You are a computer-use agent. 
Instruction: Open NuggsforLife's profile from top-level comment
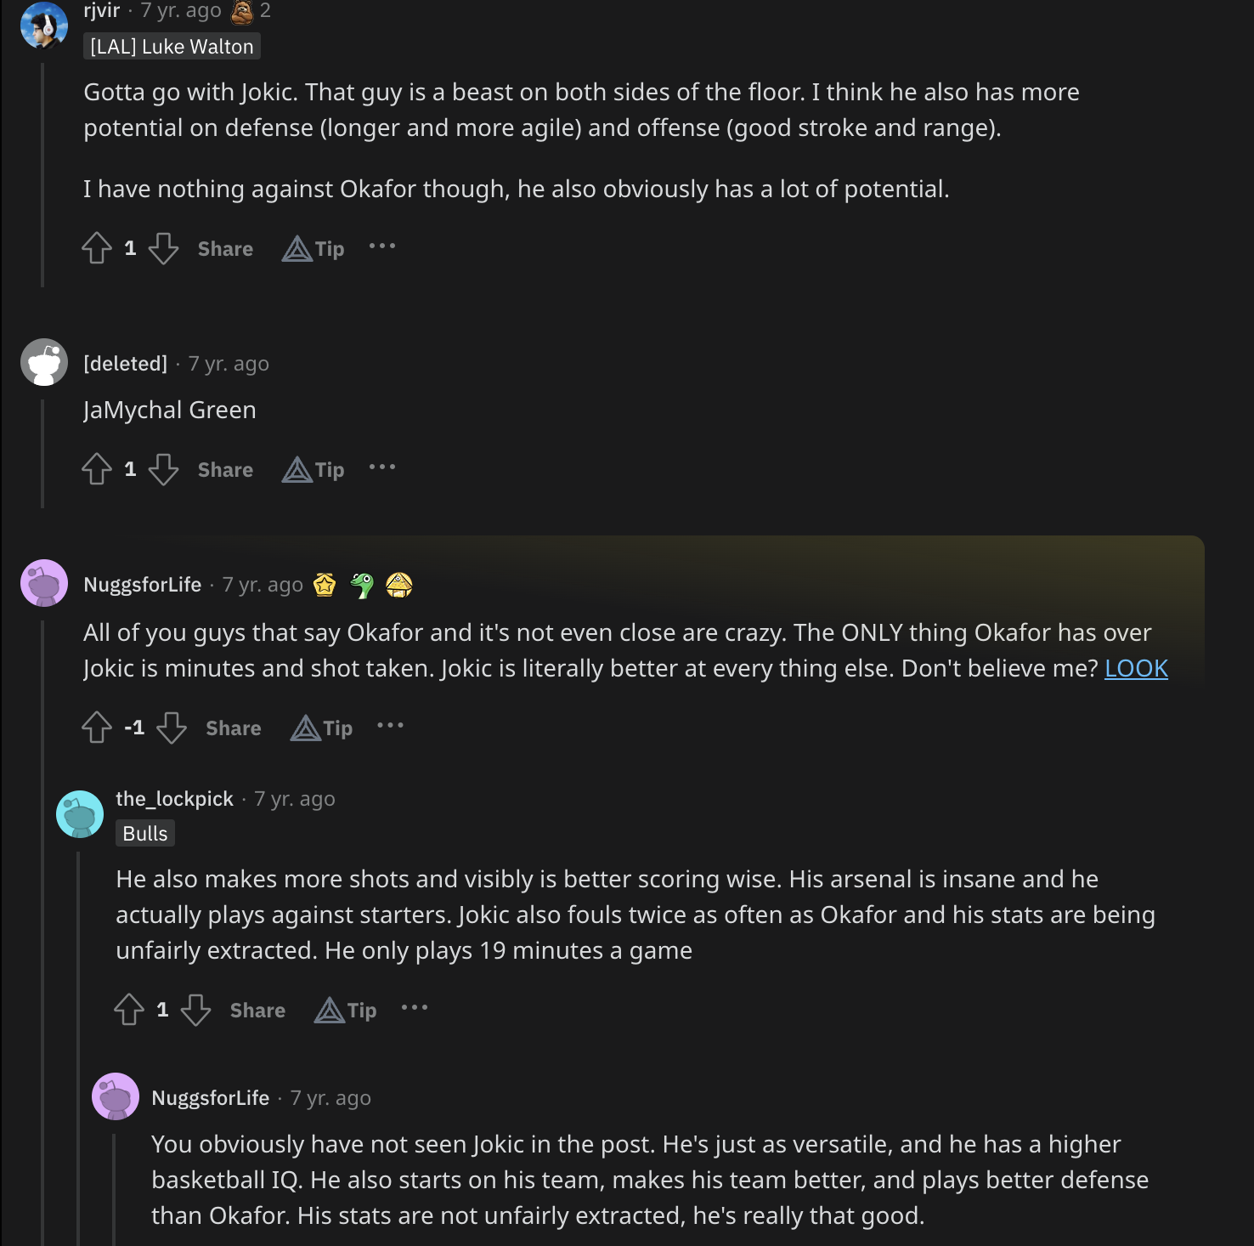pos(143,585)
